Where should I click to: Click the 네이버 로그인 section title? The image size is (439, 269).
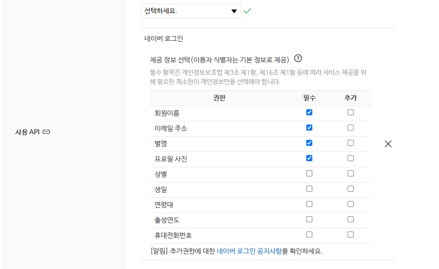[164, 38]
